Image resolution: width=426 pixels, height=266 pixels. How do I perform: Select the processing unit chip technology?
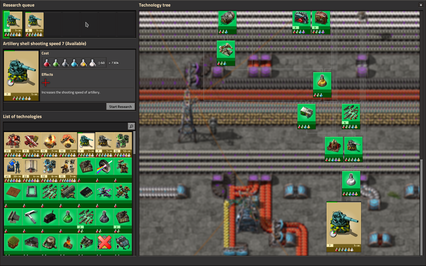tap(86, 192)
